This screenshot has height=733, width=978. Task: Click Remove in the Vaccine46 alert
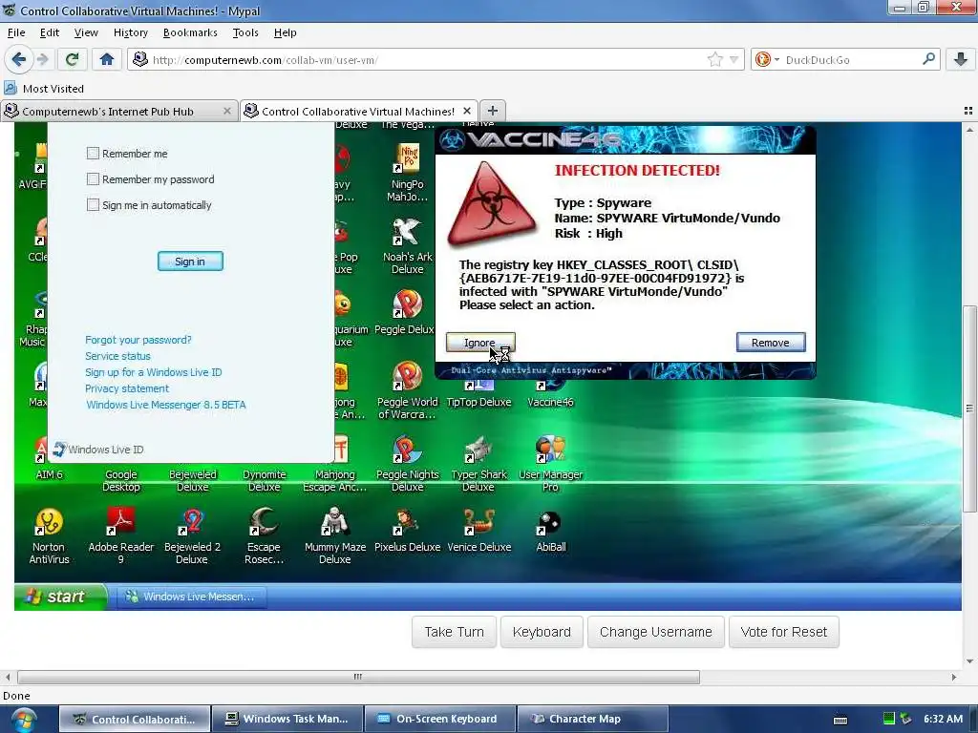tap(771, 343)
